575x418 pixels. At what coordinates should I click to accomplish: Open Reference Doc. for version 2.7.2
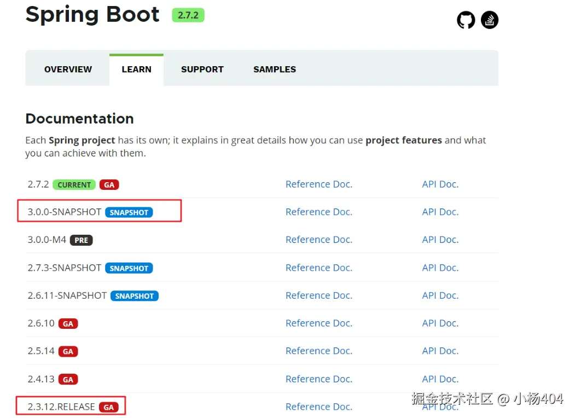[x=318, y=184]
